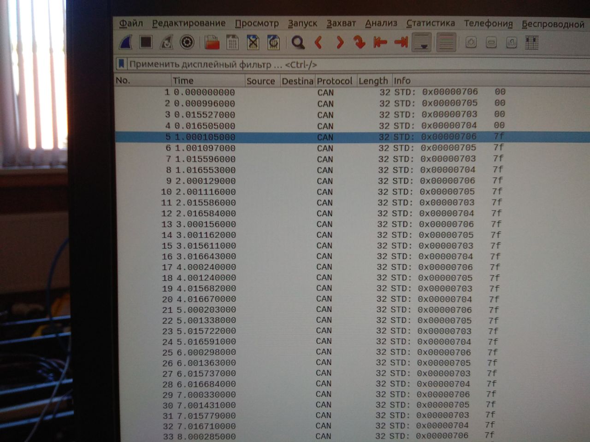The height and width of the screenshot is (442, 590).
Task: Reload the capture file
Action: coord(273,43)
